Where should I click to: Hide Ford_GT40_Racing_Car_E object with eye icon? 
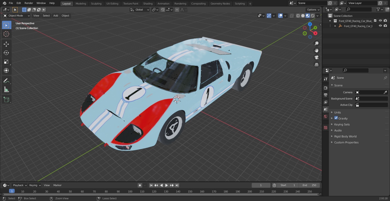tap(380, 26)
